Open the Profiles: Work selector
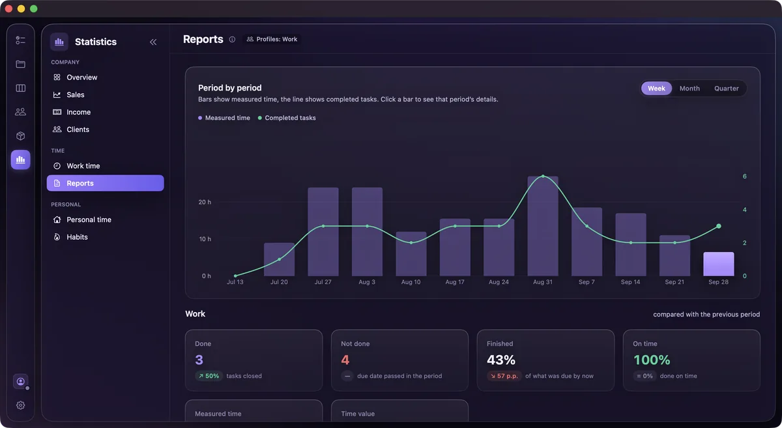The image size is (782, 428). (x=272, y=40)
